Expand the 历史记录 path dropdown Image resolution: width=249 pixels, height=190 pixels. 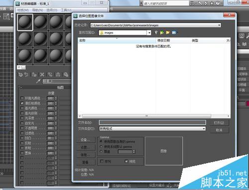(x=219, y=25)
